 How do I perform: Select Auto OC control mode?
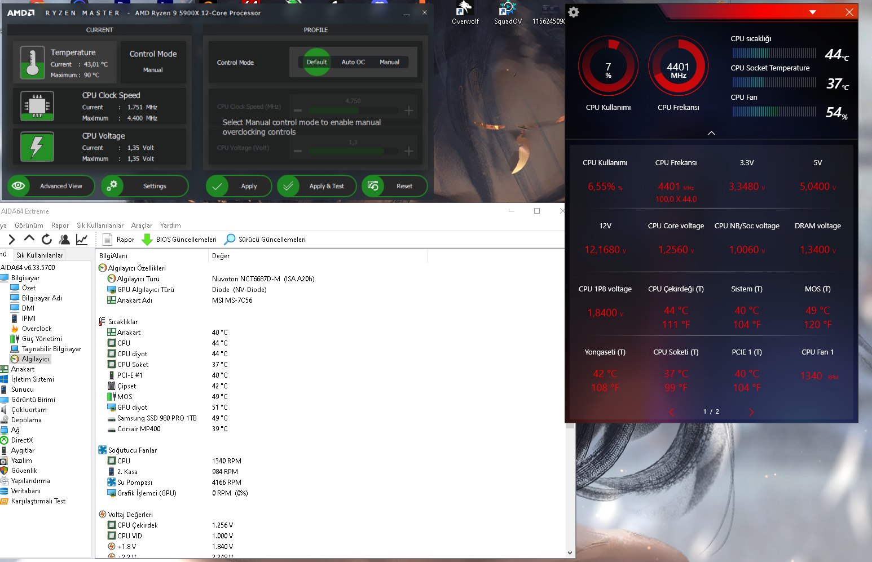[x=353, y=62]
